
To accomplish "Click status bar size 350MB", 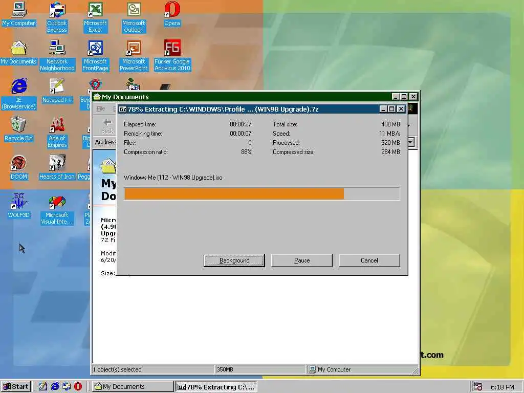I will [x=225, y=369].
